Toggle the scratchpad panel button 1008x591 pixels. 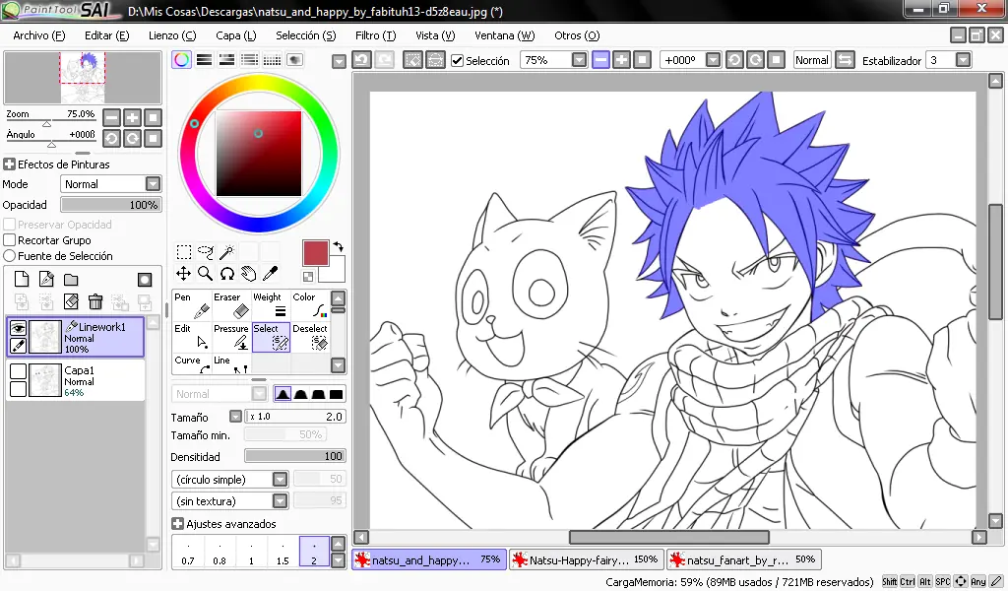[295, 60]
